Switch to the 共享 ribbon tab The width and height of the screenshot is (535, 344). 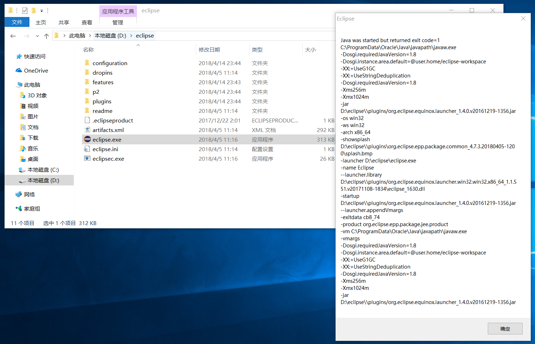64,22
